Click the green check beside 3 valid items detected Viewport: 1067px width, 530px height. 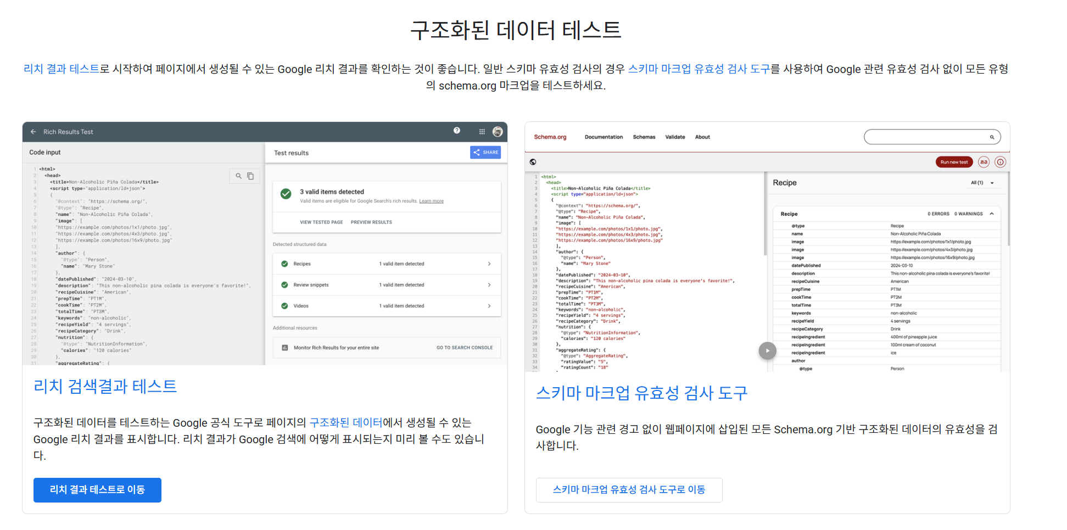click(286, 194)
